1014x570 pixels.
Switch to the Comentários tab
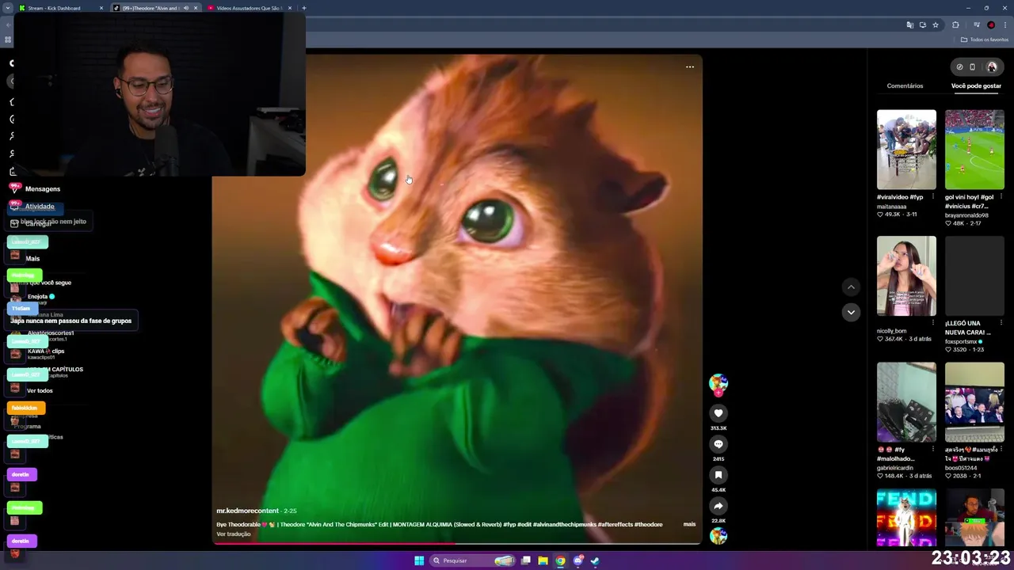click(x=905, y=85)
